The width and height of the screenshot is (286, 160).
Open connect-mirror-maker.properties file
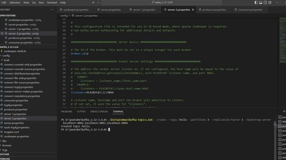point(23,92)
